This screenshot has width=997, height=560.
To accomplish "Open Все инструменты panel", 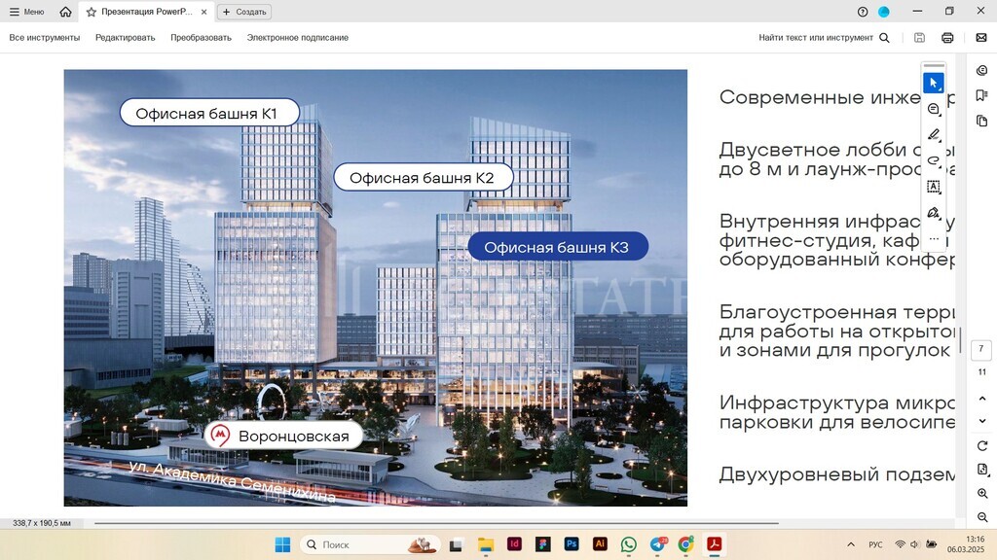I will pos(45,38).
